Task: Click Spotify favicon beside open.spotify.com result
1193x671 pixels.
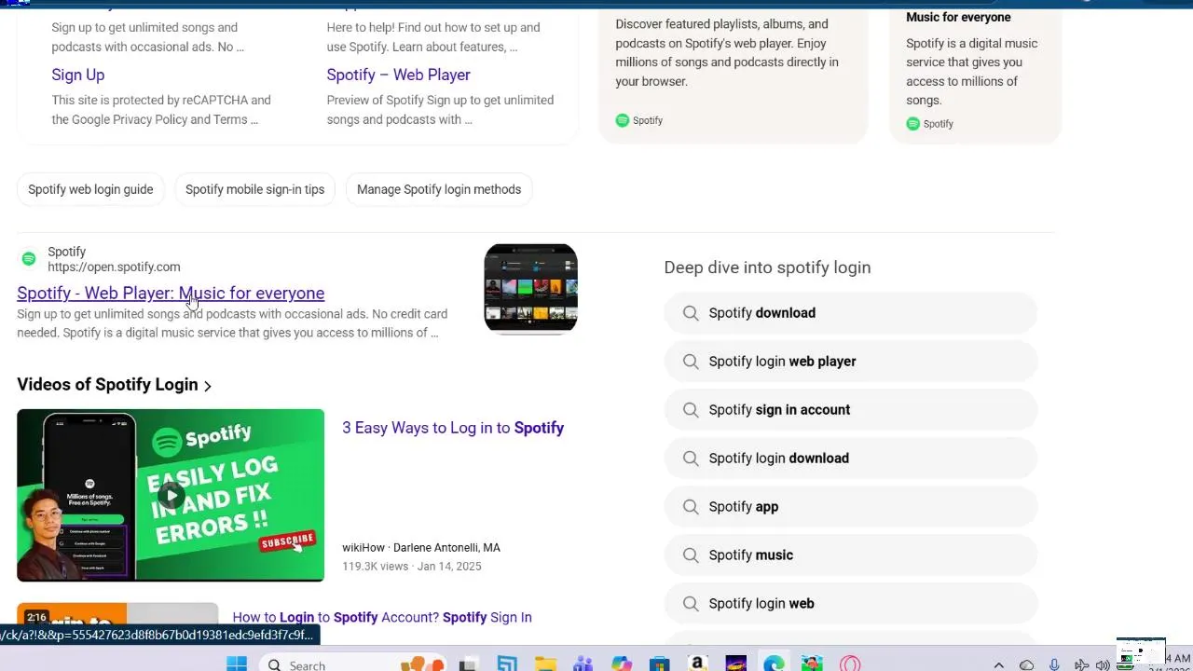Action: point(29,258)
